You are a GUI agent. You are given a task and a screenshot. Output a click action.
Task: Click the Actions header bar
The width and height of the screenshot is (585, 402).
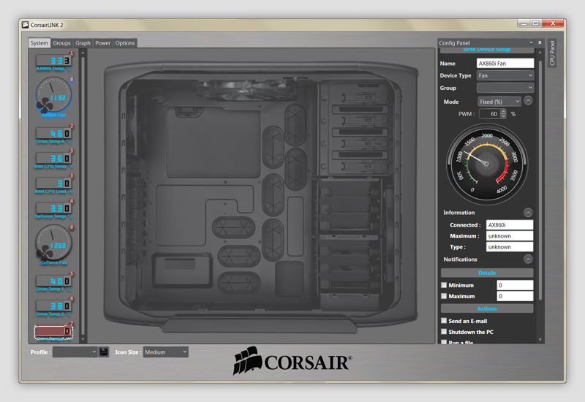pos(487,308)
